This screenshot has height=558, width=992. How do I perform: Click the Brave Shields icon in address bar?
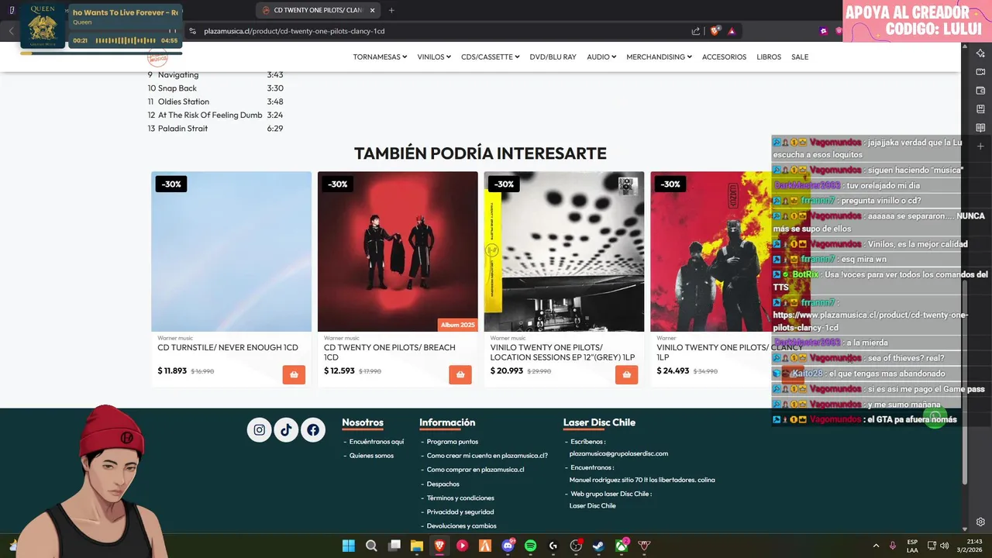coord(715,31)
